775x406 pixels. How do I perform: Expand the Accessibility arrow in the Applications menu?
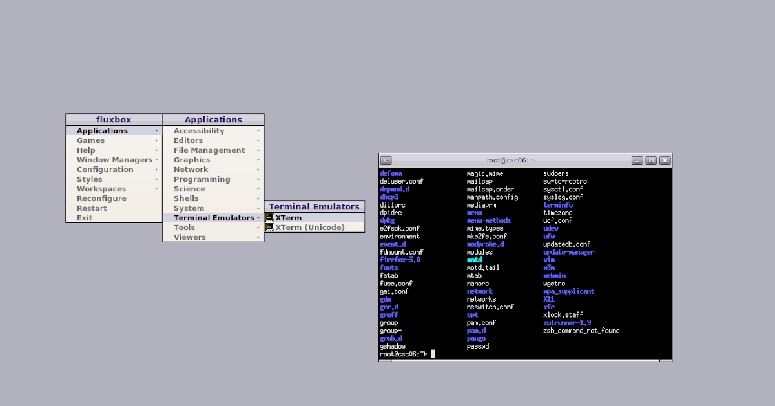coord(258,131)
